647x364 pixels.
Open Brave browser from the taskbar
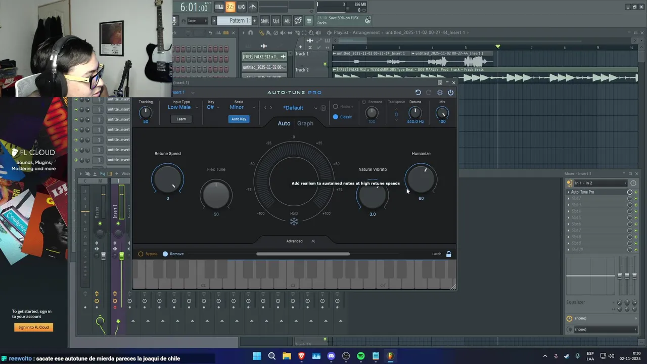click(x=301, y=356)
